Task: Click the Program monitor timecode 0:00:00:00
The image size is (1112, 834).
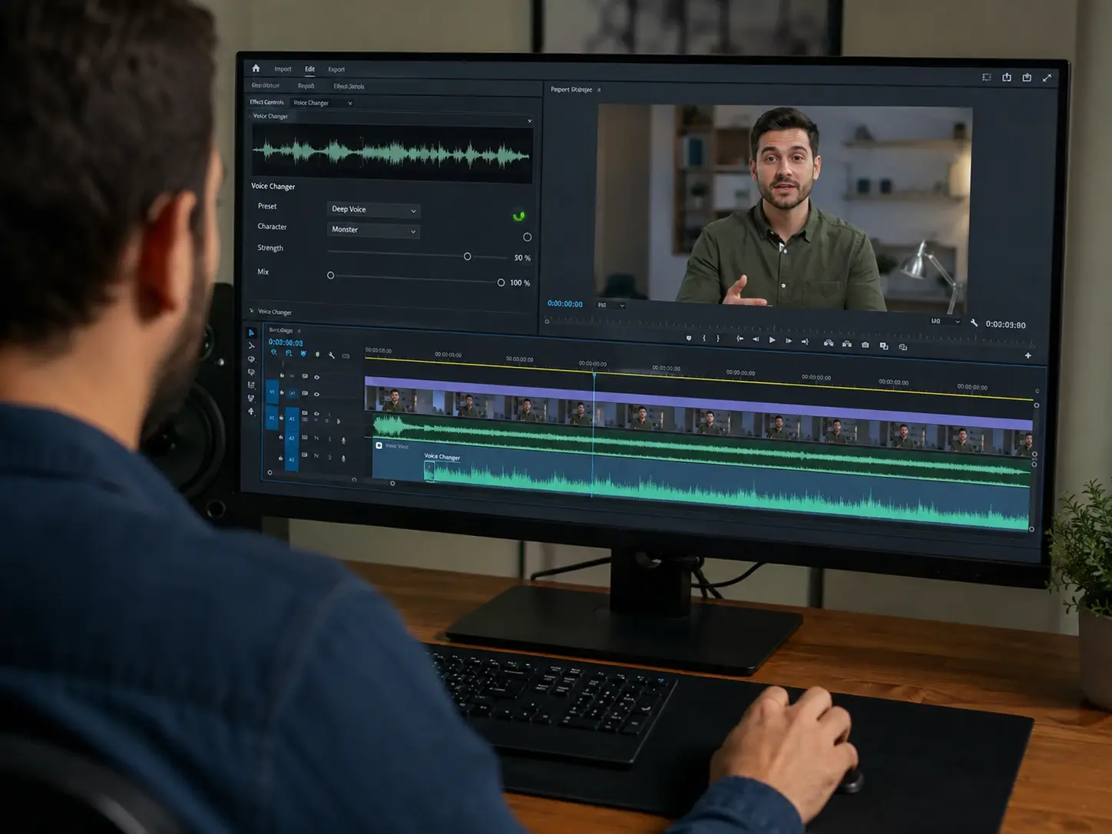Action: coord(564,304)
